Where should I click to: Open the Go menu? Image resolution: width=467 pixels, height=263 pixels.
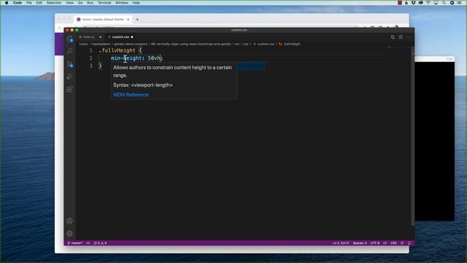point(80,3)
